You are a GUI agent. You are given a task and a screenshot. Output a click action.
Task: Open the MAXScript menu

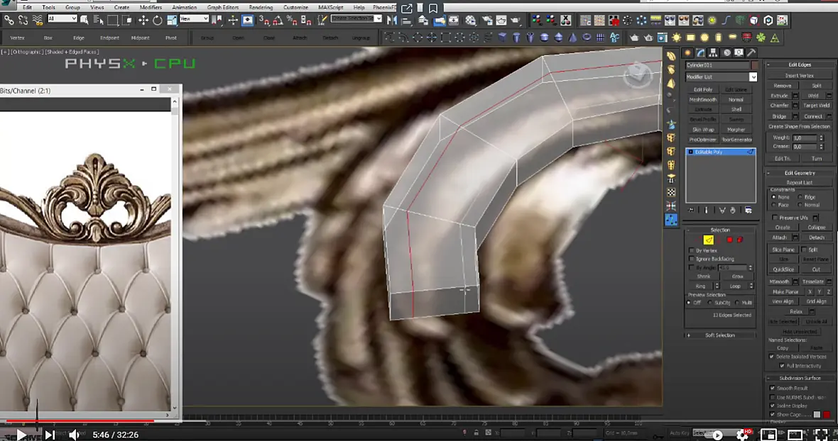click(x=332, y=8)
